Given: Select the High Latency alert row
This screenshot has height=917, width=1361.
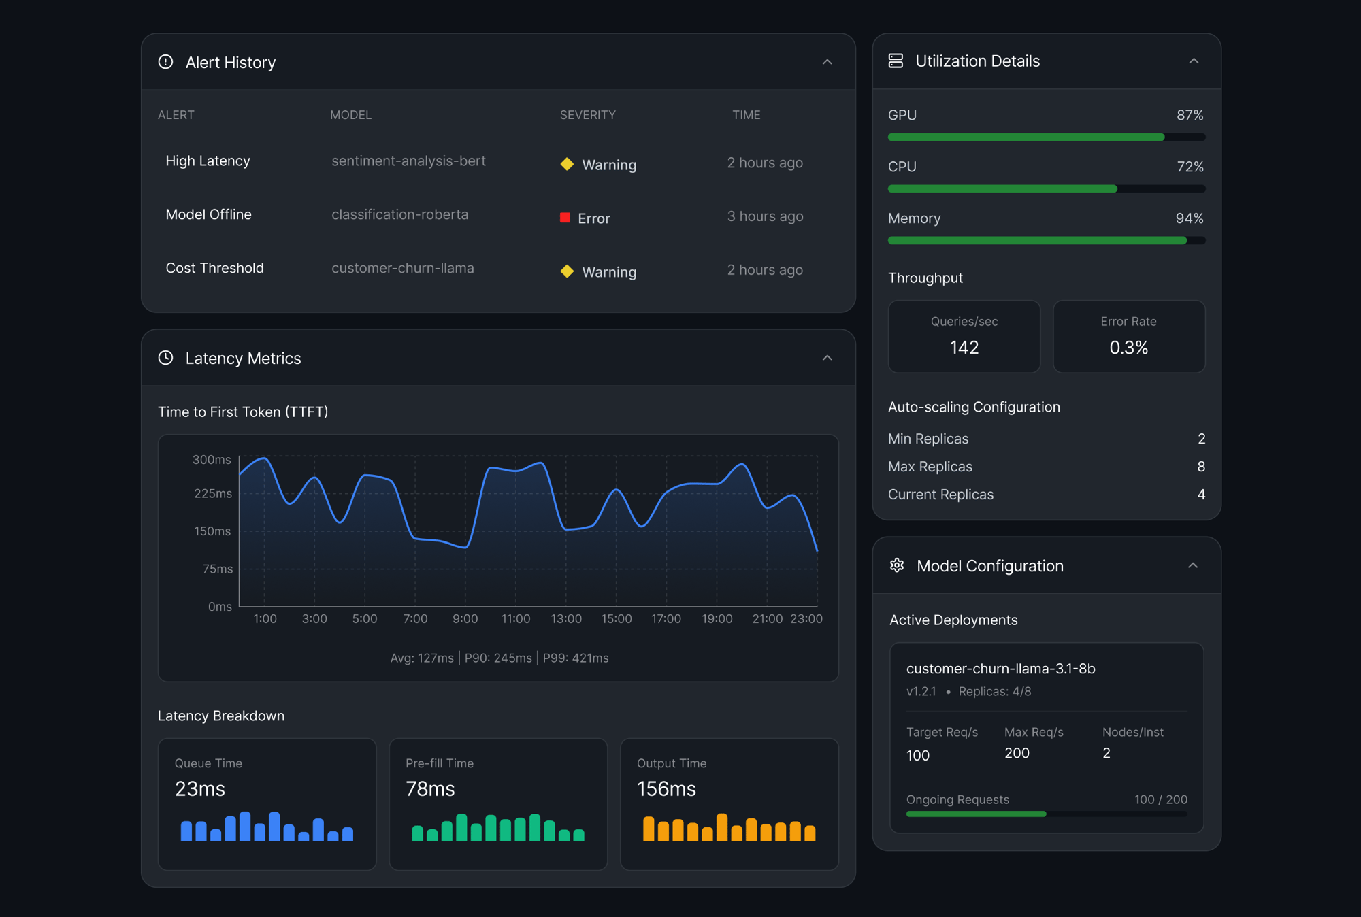Looking at the screenshot, I should click(208, 161).
